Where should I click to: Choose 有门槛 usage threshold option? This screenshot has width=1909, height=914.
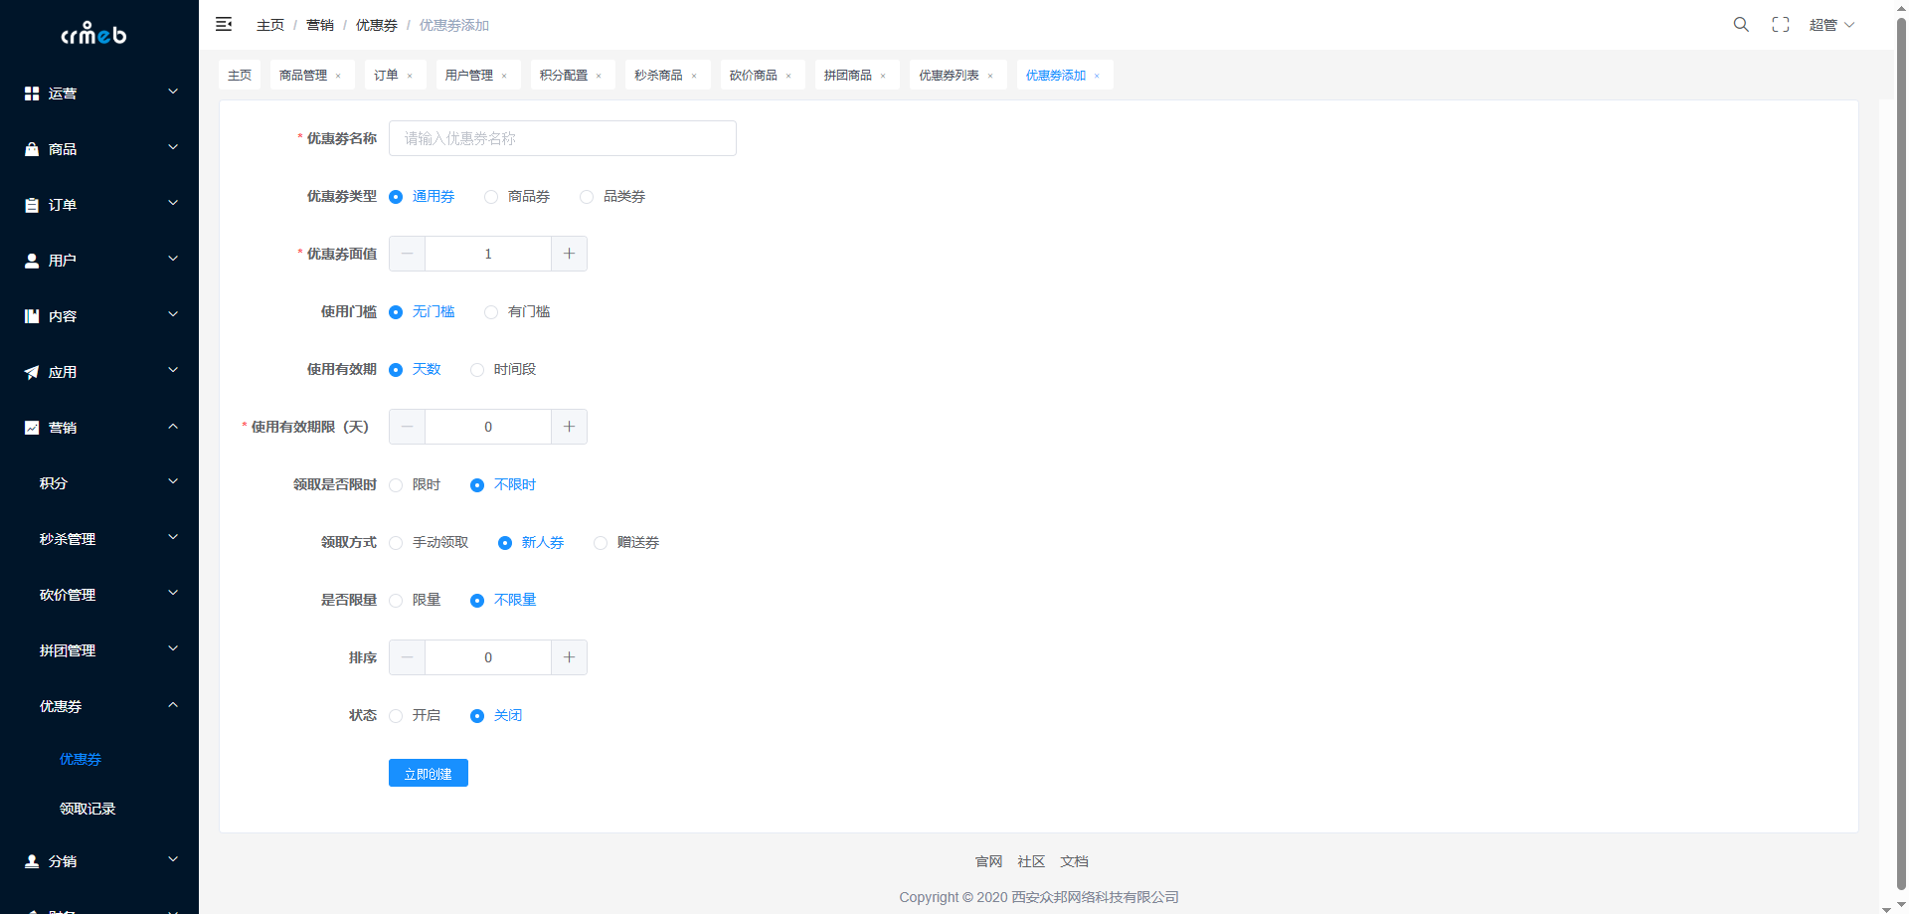pos(491,312)
